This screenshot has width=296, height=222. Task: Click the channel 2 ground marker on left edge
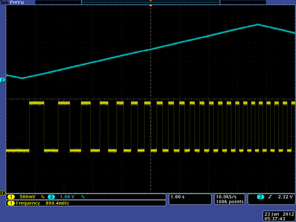[3, 80]
